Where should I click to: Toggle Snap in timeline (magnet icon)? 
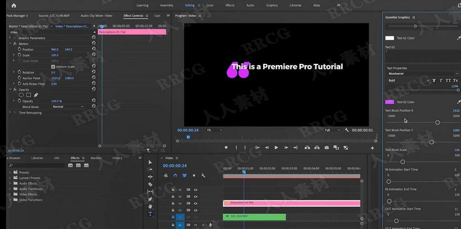pyautogui.click(x=175, y=176)
